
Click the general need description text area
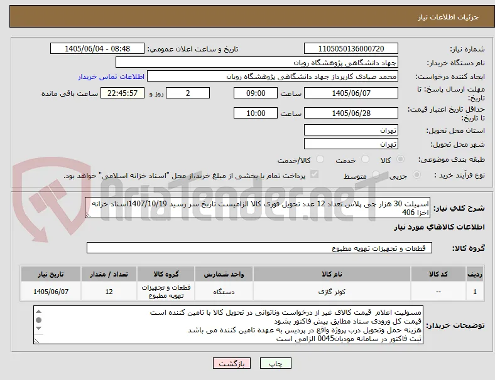tap(258, 208)
